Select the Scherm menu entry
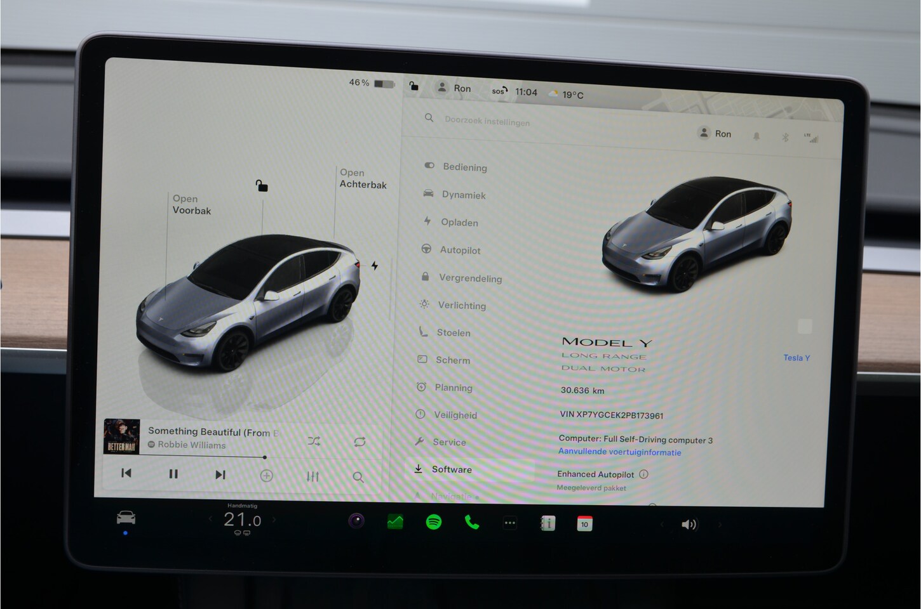 (x=443, y=360)
